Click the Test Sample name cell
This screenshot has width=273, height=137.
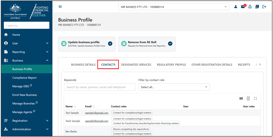coord(72,113)
